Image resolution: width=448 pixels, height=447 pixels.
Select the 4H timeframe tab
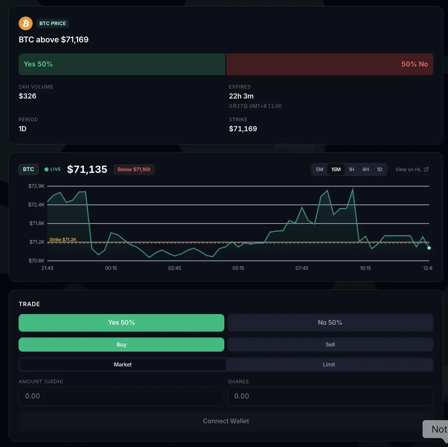pyautogui.click(x=365, y=169)
